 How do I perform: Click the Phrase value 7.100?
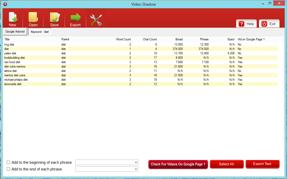(205, 62)
